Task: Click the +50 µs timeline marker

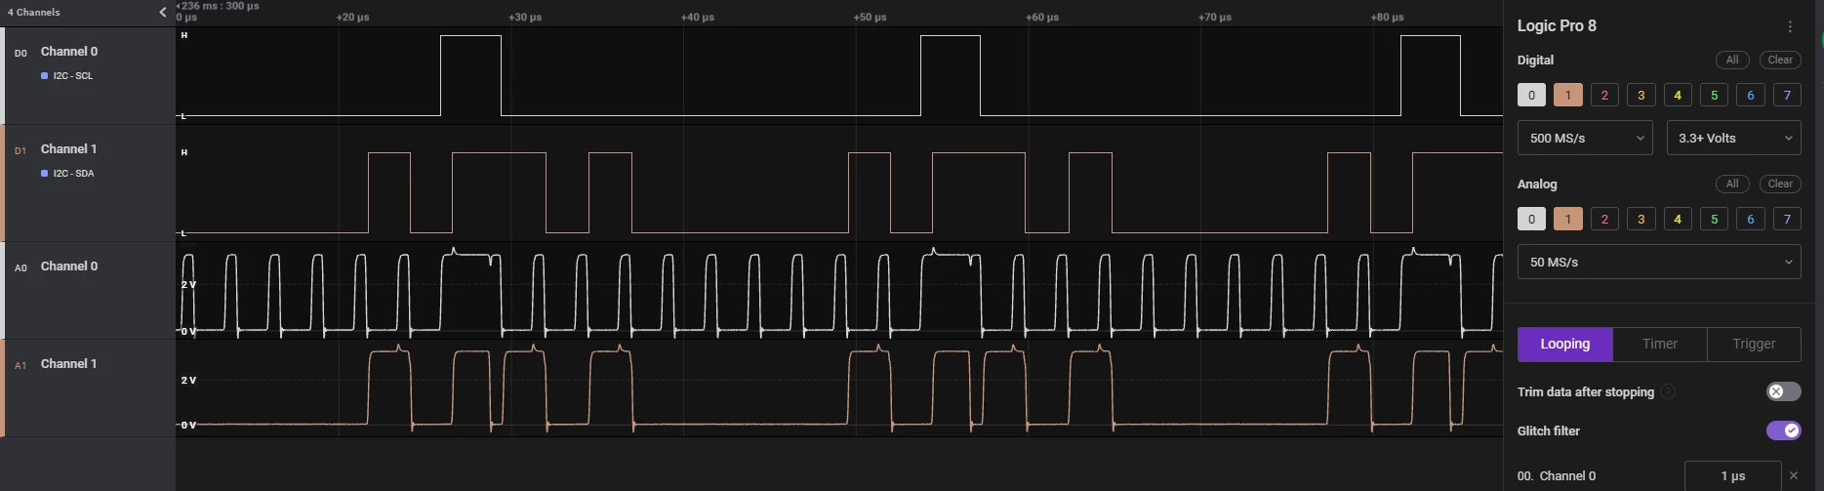Action: pos(870,18)
